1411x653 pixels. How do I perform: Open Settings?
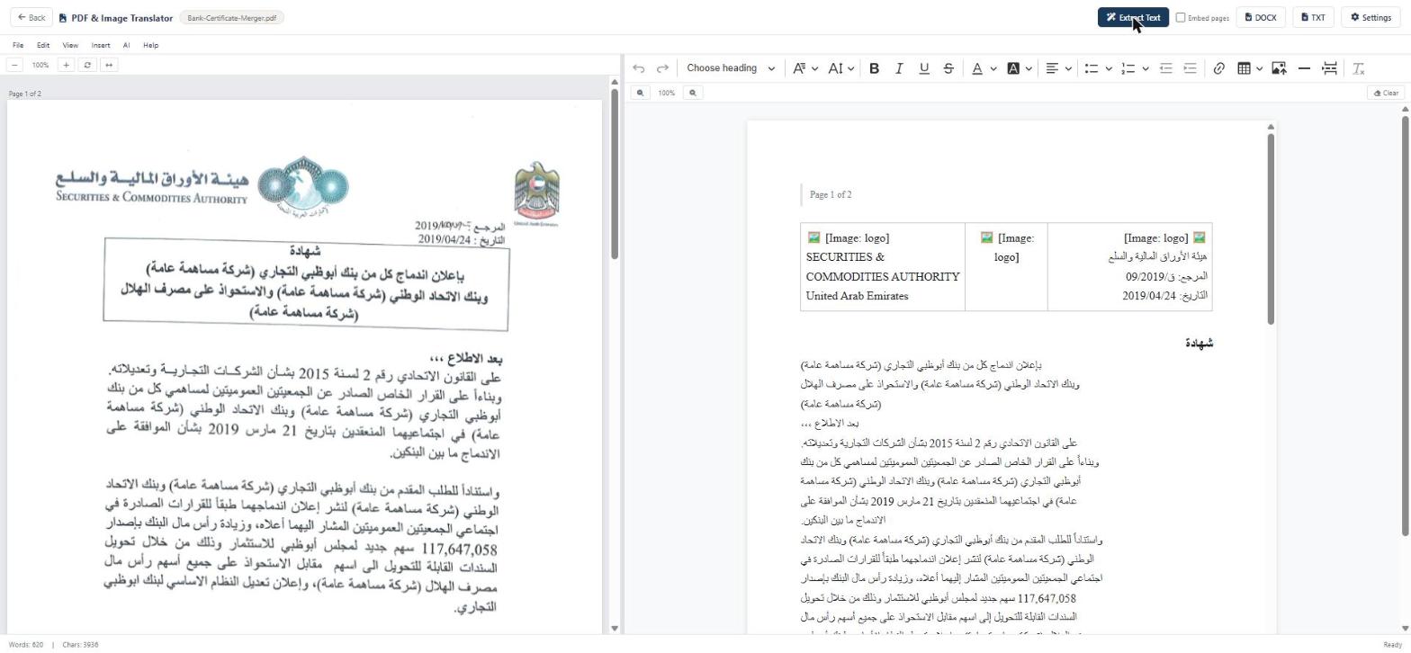pos(1371,17)
